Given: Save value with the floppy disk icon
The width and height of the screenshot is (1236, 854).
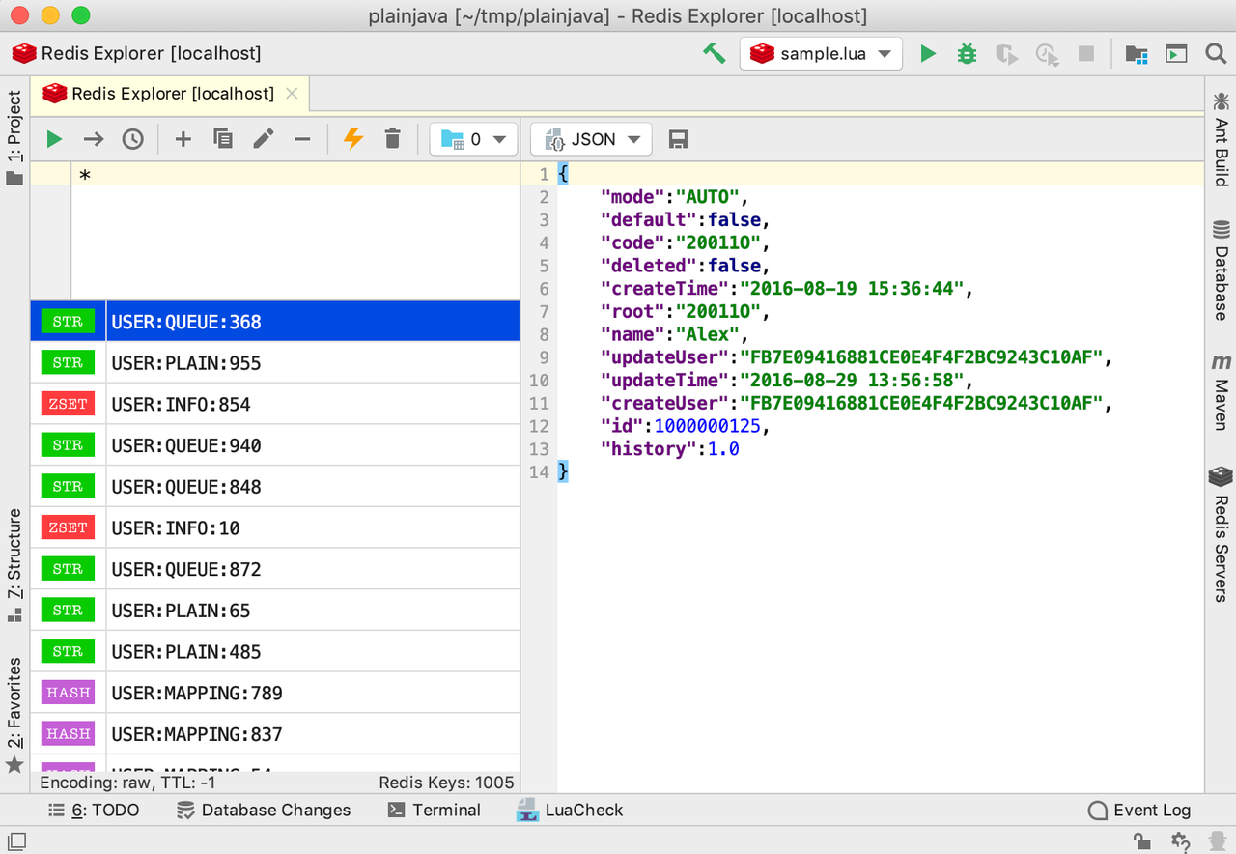Looking at the screenshot, I should [x=678, y=139].
